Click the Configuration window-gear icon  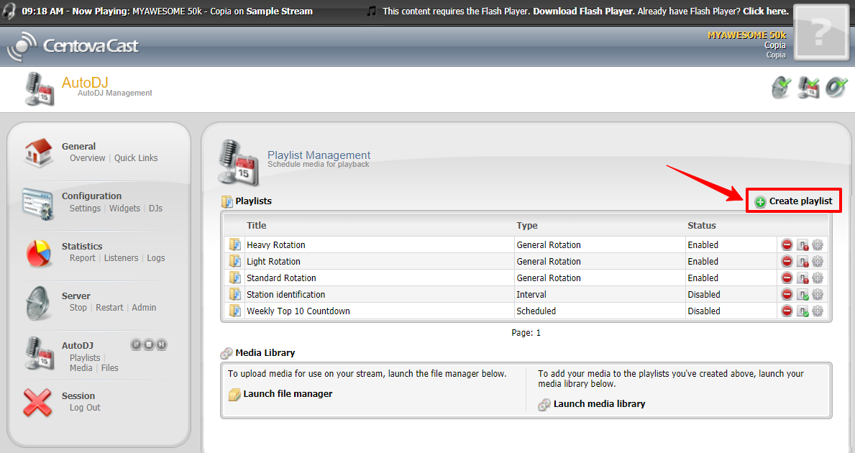(x=38, y=203)
